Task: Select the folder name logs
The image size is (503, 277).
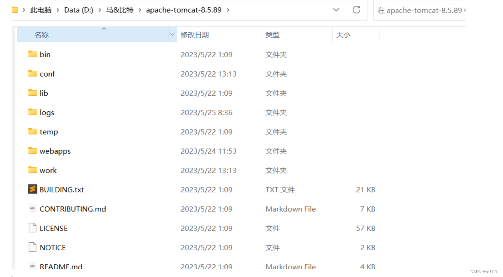Action: tap(47, 113)
